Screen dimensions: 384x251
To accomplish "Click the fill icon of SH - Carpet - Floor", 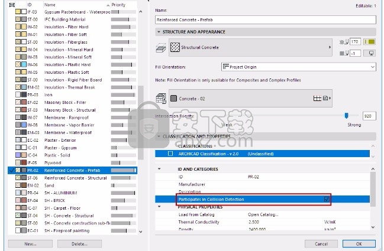I will (18, 208).
